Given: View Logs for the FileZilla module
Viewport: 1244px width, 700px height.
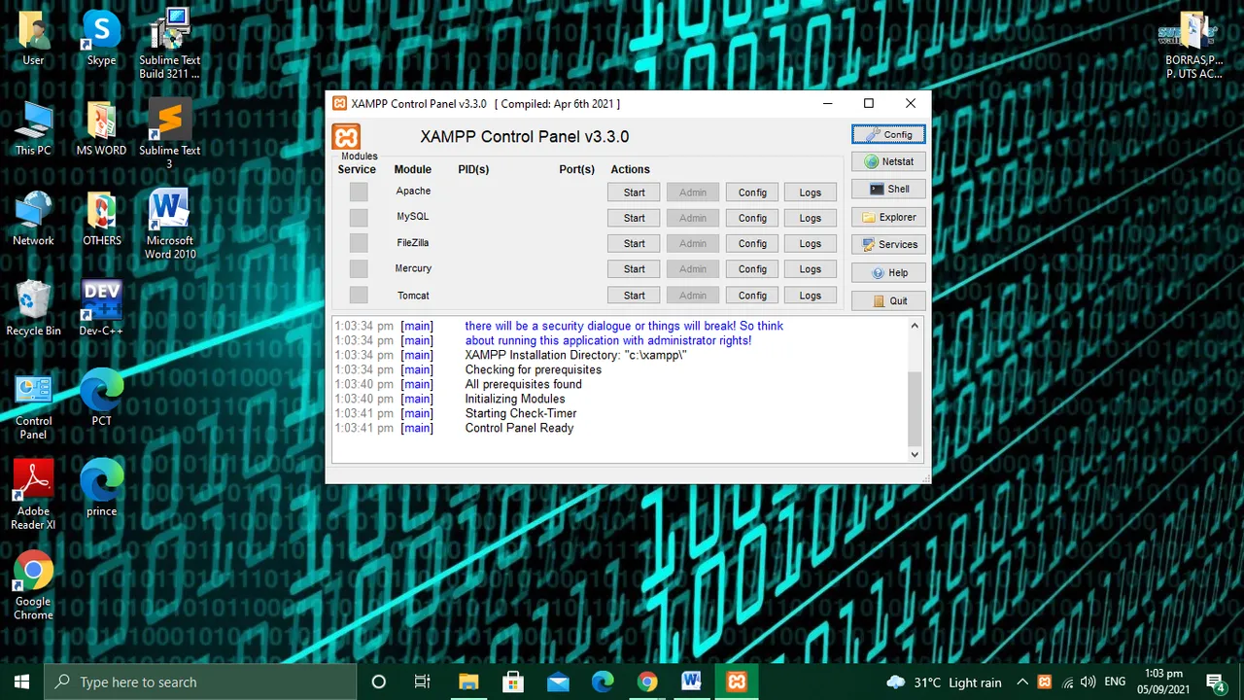Looking at the screenshot, I should [x=811, y=244].
